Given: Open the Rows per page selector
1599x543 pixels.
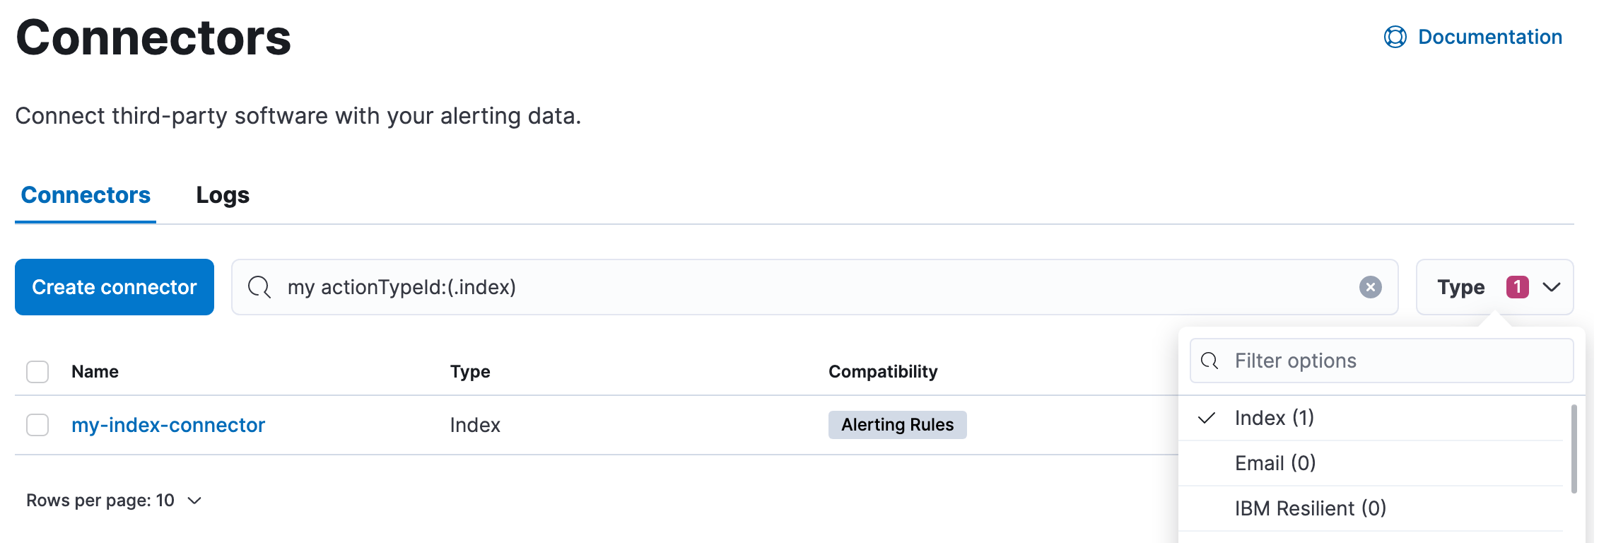Looking at the screenshot, I should tap(113, 501).
